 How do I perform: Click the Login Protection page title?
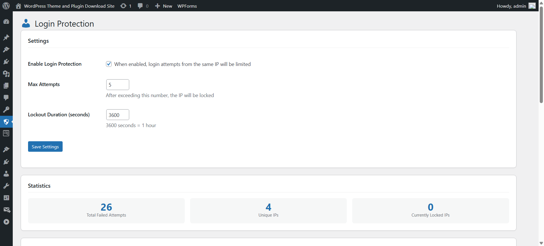(64, 24)
